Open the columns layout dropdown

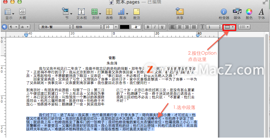(x=229, y=27)
